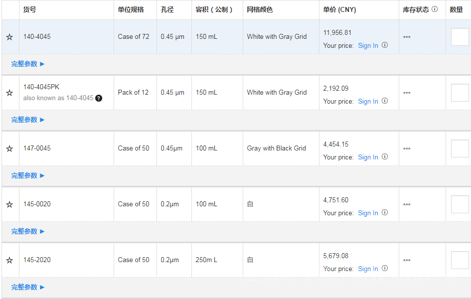
Task: Show 完整参数 details for 147-0045
Action: (28, 175)
